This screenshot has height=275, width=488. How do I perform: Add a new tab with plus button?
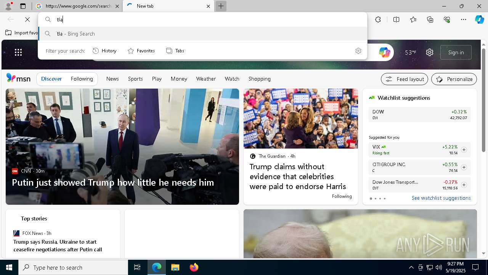221,6
